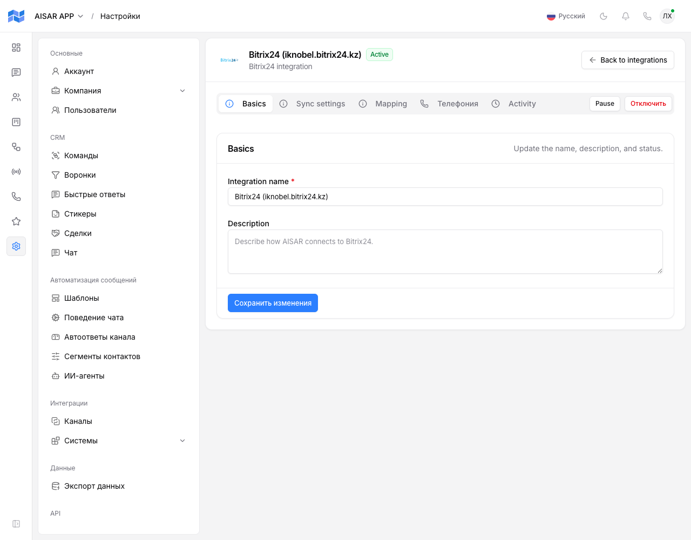This screenshot has width=691, height=540.
Task: Open the Русский language selector
Action: point(566,16)
